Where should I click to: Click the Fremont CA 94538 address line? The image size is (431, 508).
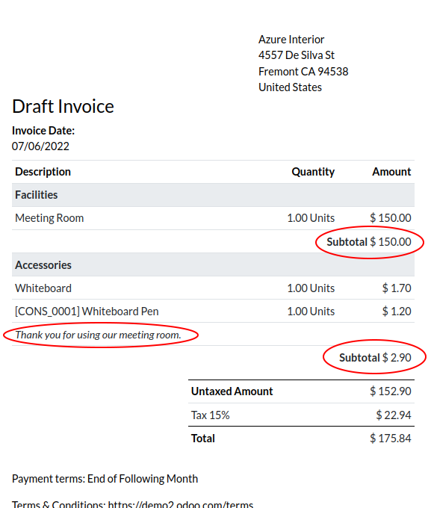click(303, 71)
